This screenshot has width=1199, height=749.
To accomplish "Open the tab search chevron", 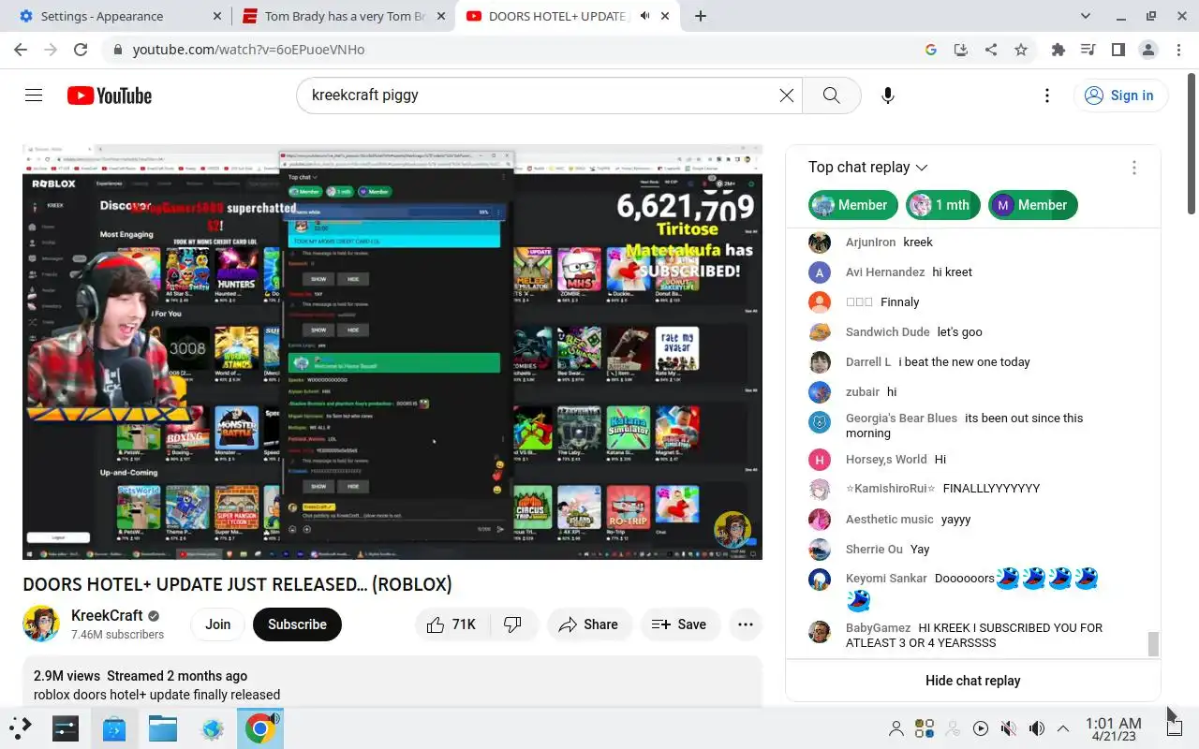I will coord(1086,16).
